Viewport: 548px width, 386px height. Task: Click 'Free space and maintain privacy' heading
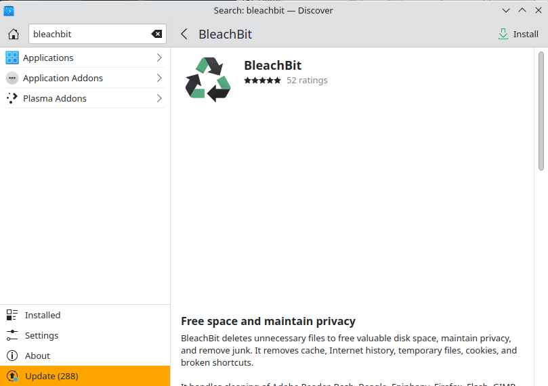coord(268,321)
